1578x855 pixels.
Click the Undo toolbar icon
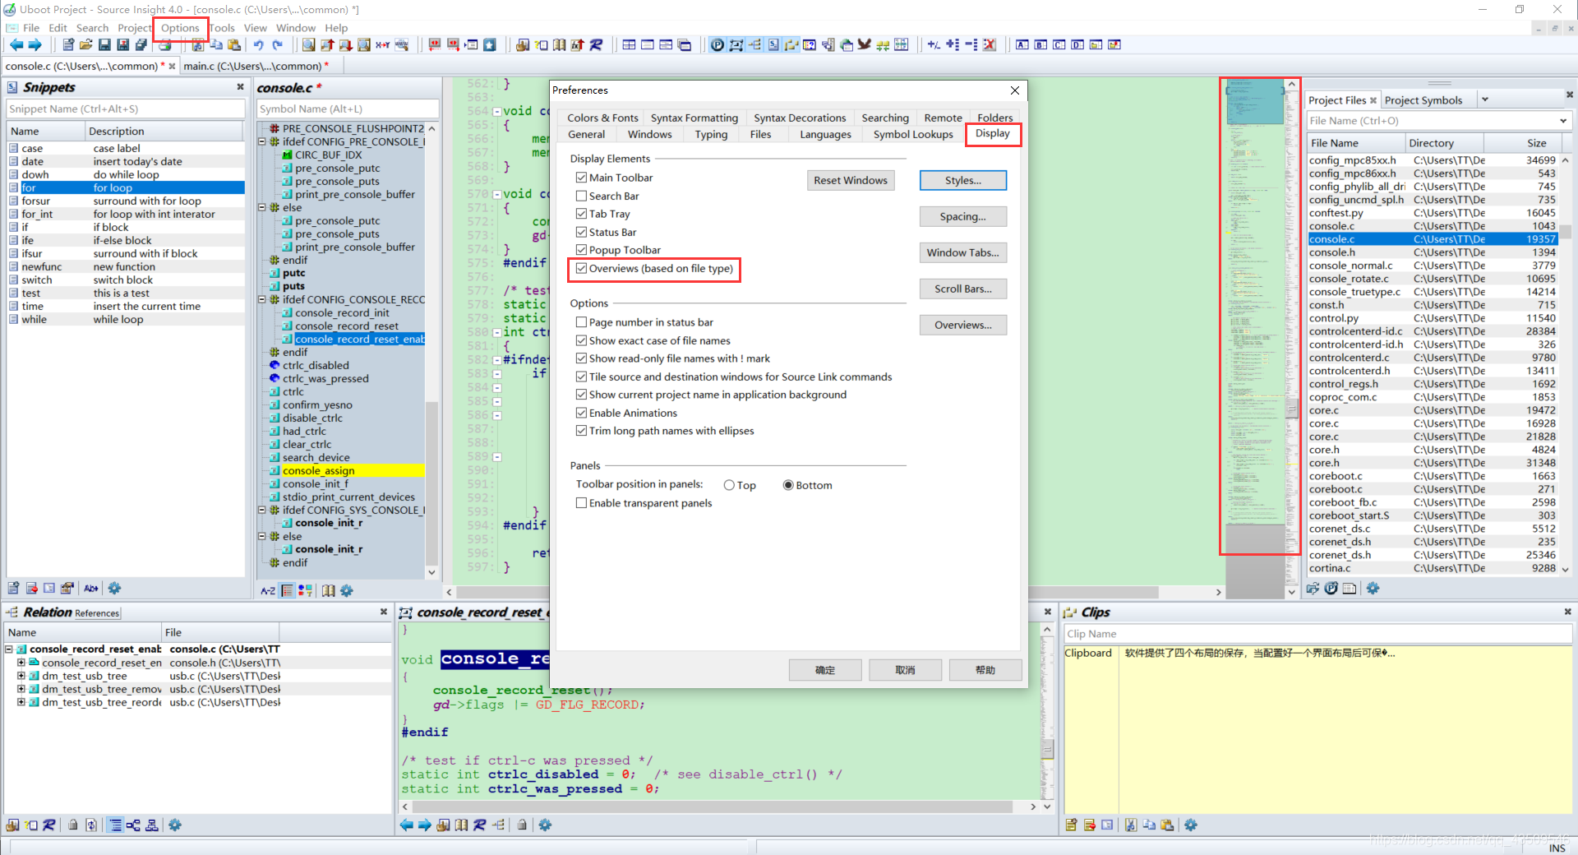coord(258,45)
